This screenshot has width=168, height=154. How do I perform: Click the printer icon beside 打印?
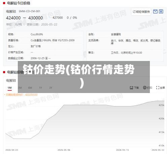pos(145,88)
